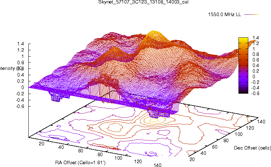Viewport: 271px width, 167px height.
Task: Select the 140 tick on the Dec Offset axis
Action: tap(261, 122)
